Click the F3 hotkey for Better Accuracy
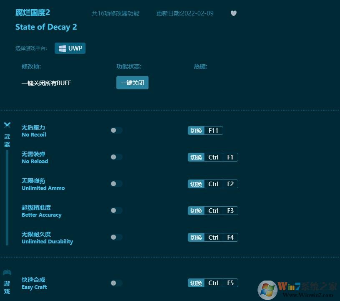 (230, 211)
